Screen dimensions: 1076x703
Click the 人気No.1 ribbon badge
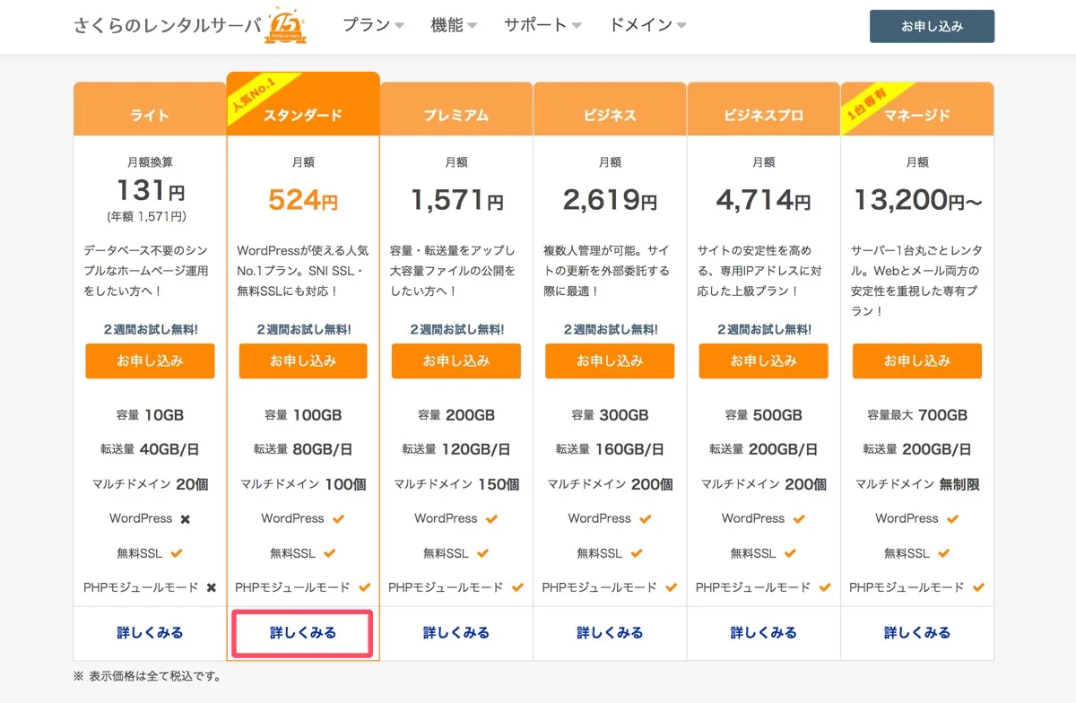pyautogui.click(x=254, y=96)
